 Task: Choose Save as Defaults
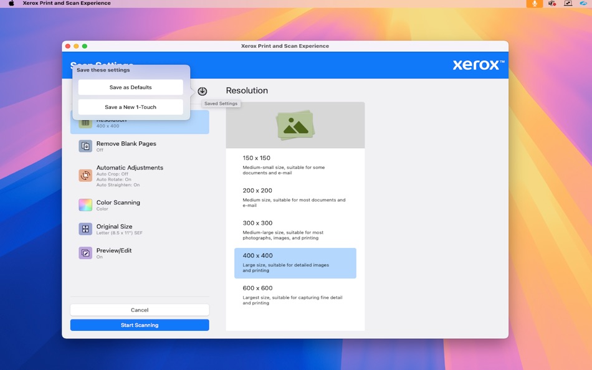131,87
